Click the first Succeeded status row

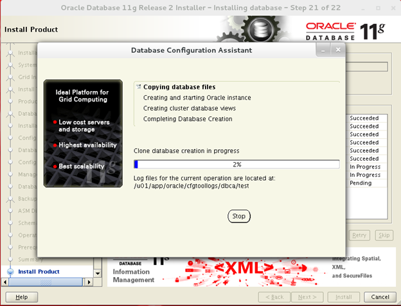(x=364, y=118)
